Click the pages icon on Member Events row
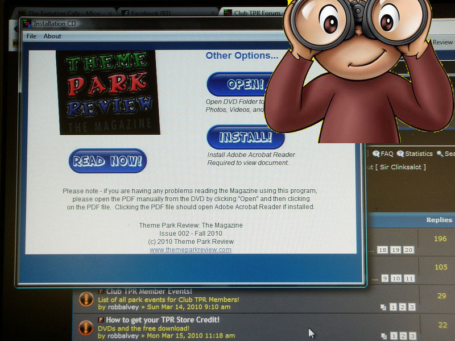This screenshot has height=341, width=455. pyautogui.click(x=383, y=307)
